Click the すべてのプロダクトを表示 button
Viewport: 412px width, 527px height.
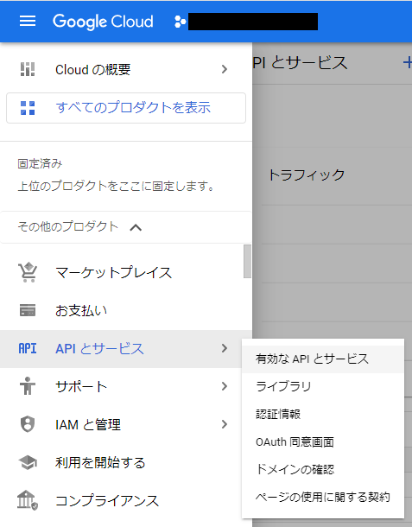[x=126, y=108]
